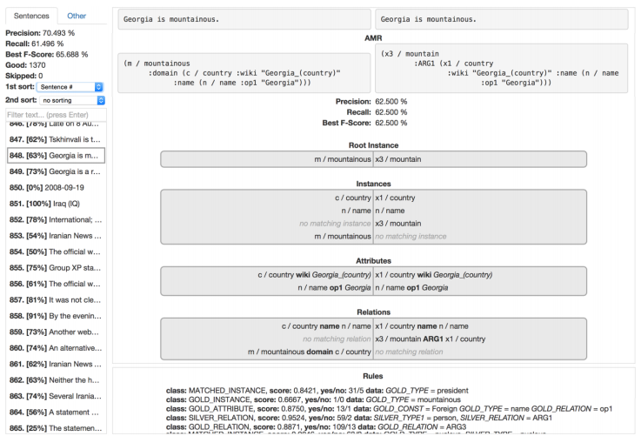
Task: Open the 2nd sort dropdown
Action: tap(73, 101)
